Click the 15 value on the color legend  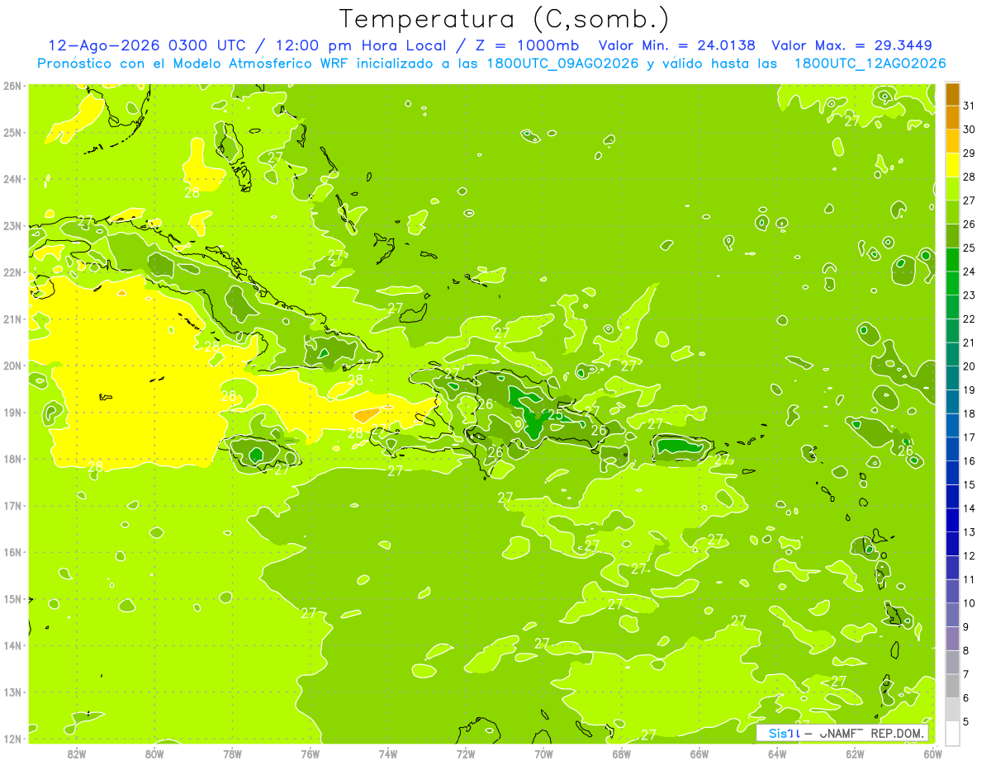click(970, 484)
